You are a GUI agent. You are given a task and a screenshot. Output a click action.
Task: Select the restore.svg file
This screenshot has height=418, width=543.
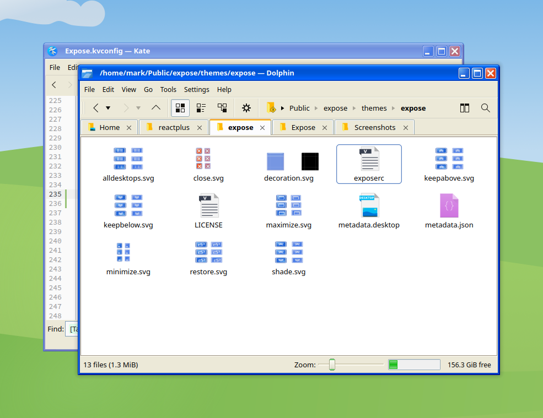[x=208, y=258]
